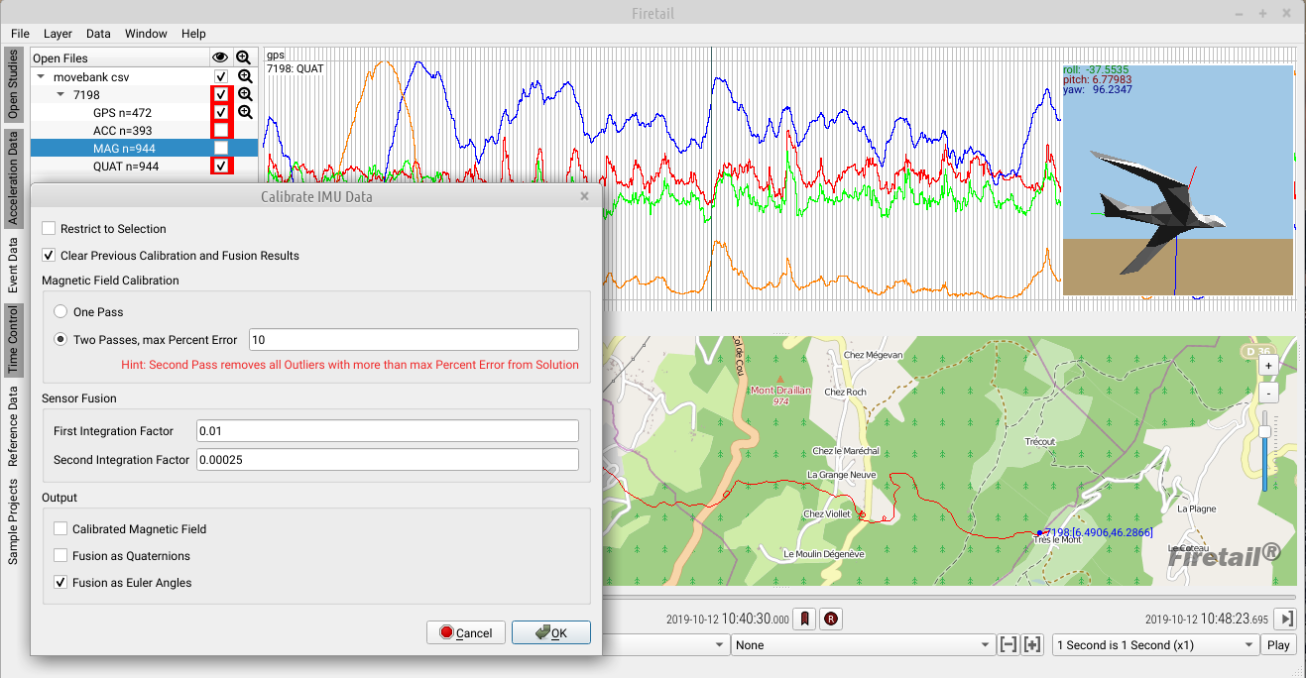The height and width of the screenshot is (678, 1306).
Task: Click the bracketed minus shrink-window icon
Action: (x=1009, y=644)
